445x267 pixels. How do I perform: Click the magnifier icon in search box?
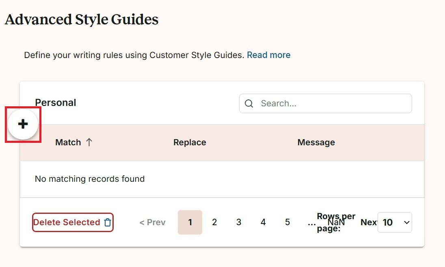click(249, 103)
